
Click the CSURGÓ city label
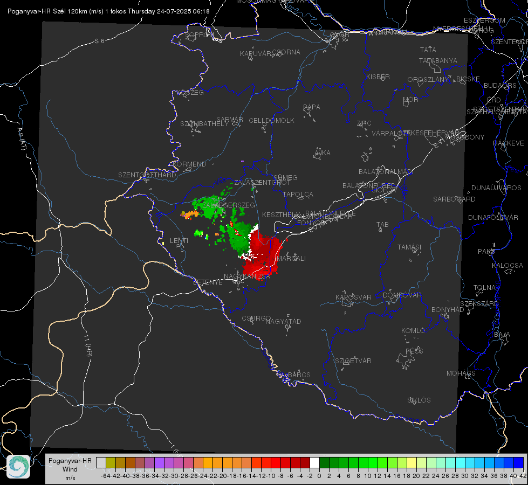256,318
